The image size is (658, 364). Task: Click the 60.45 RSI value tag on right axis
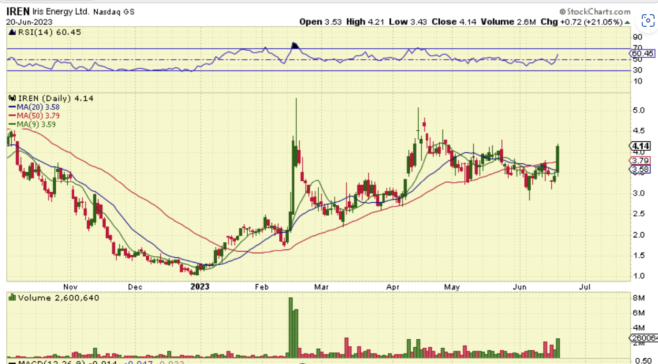coord(642,53)
